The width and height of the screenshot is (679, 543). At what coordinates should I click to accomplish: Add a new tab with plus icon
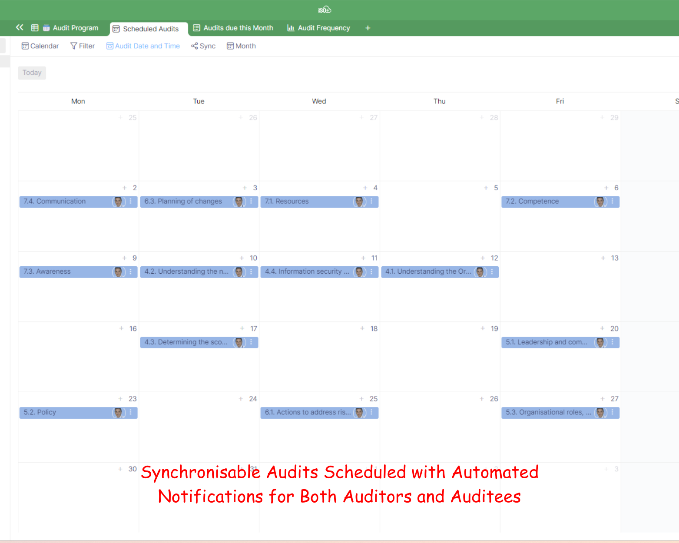[368, 28]
